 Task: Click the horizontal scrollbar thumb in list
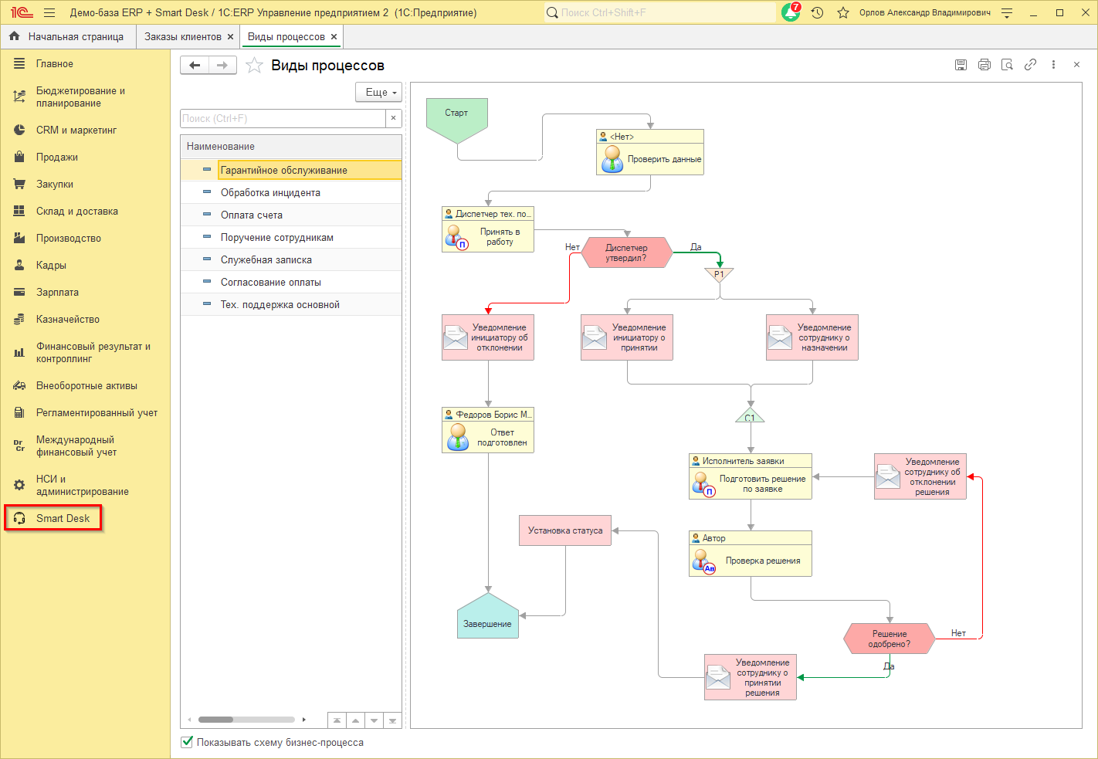215,720
